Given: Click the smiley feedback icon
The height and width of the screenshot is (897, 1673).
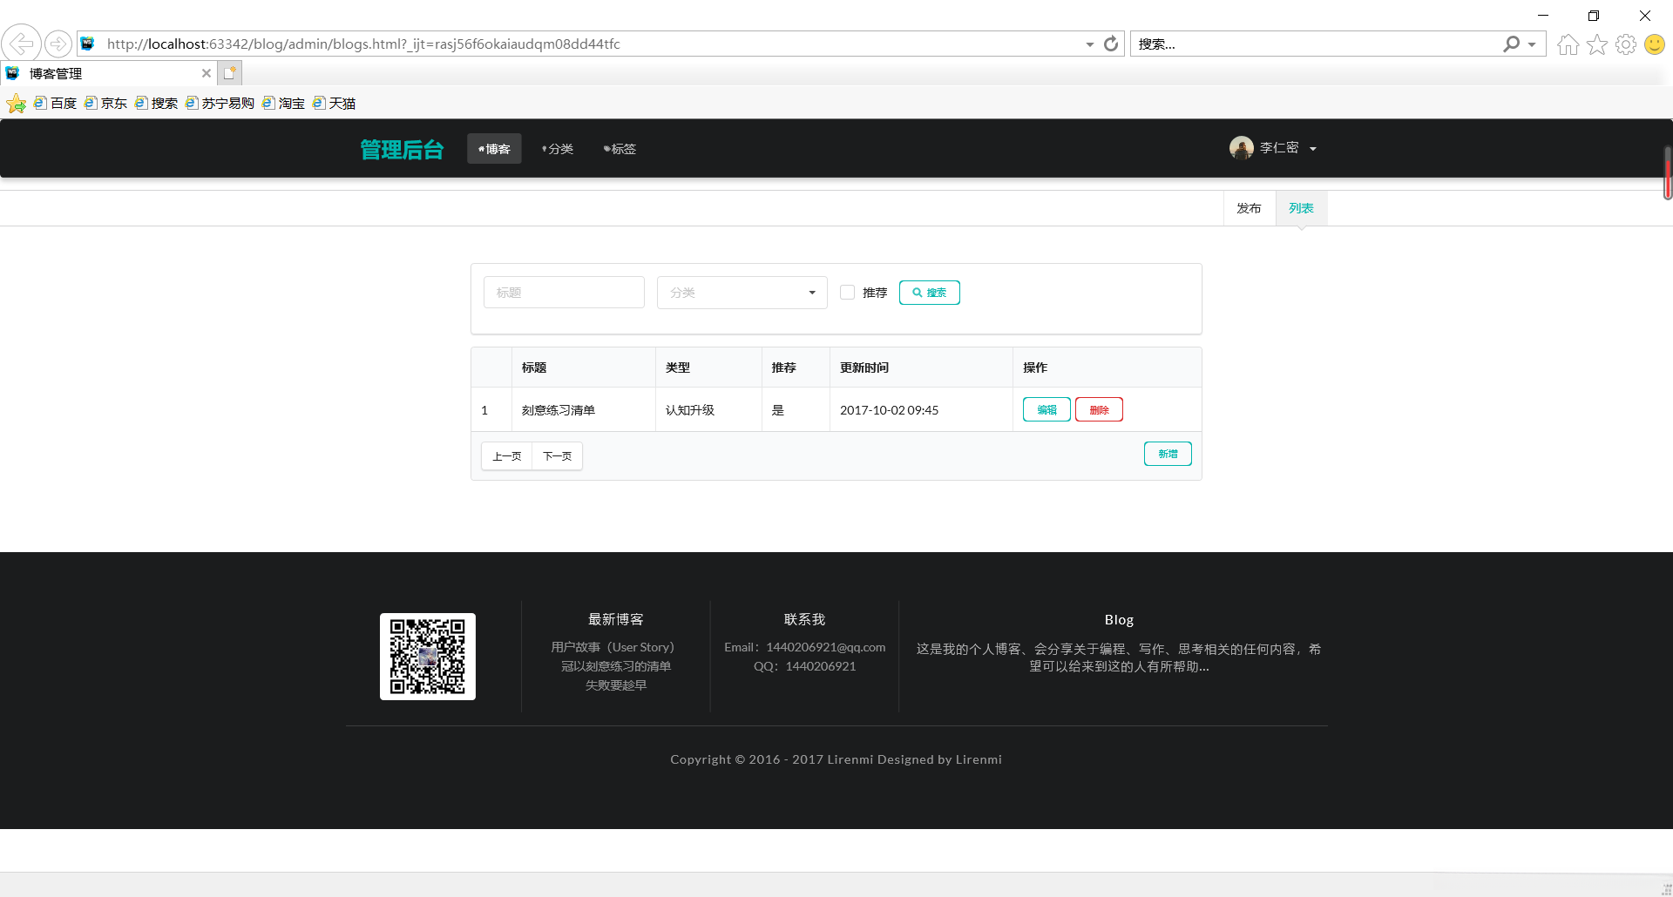Looking at the screenshot, I should [x=1655, y=44].
